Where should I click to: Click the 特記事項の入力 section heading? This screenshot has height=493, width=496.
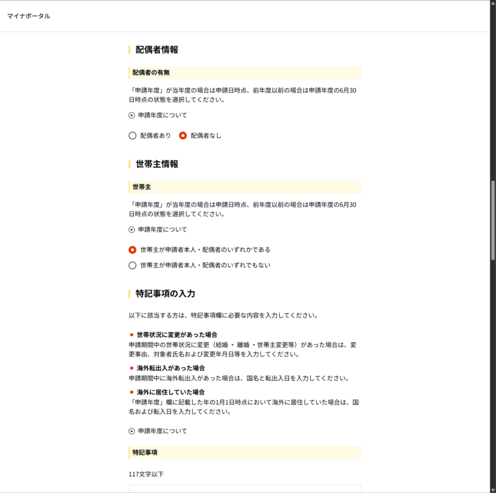[x=165, y=293]
